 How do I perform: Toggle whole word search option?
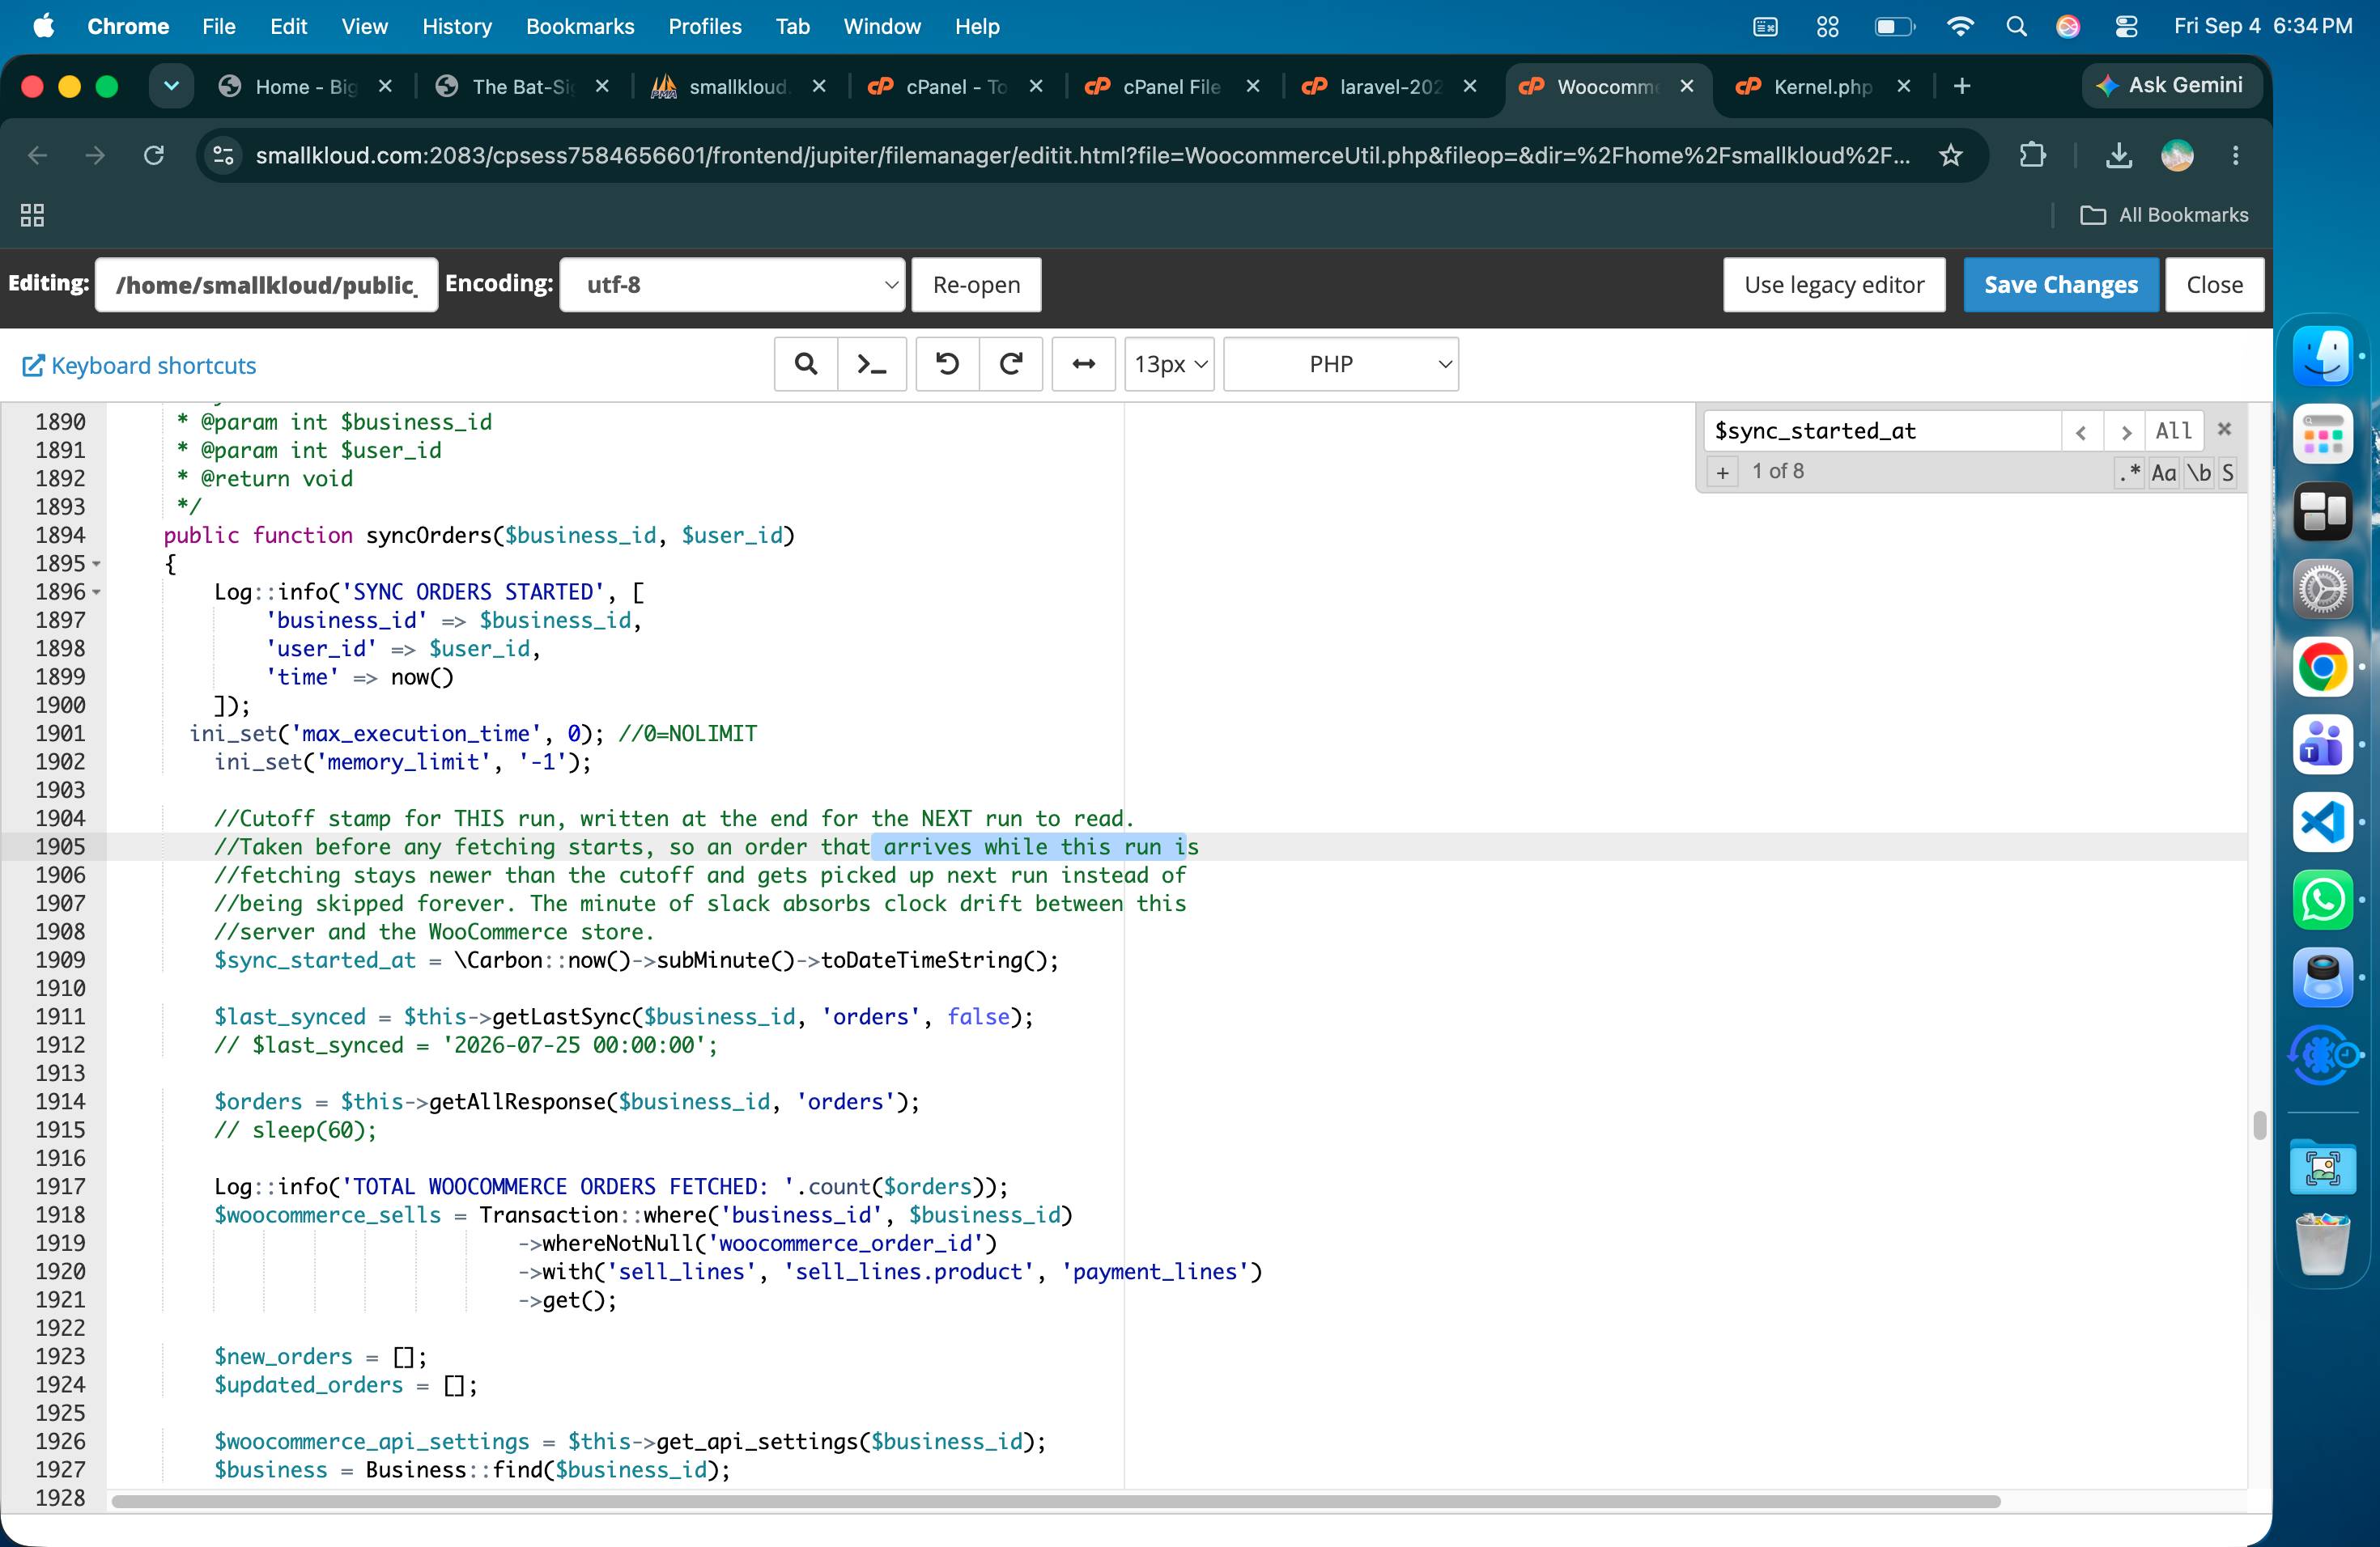tap(2198, 472)
